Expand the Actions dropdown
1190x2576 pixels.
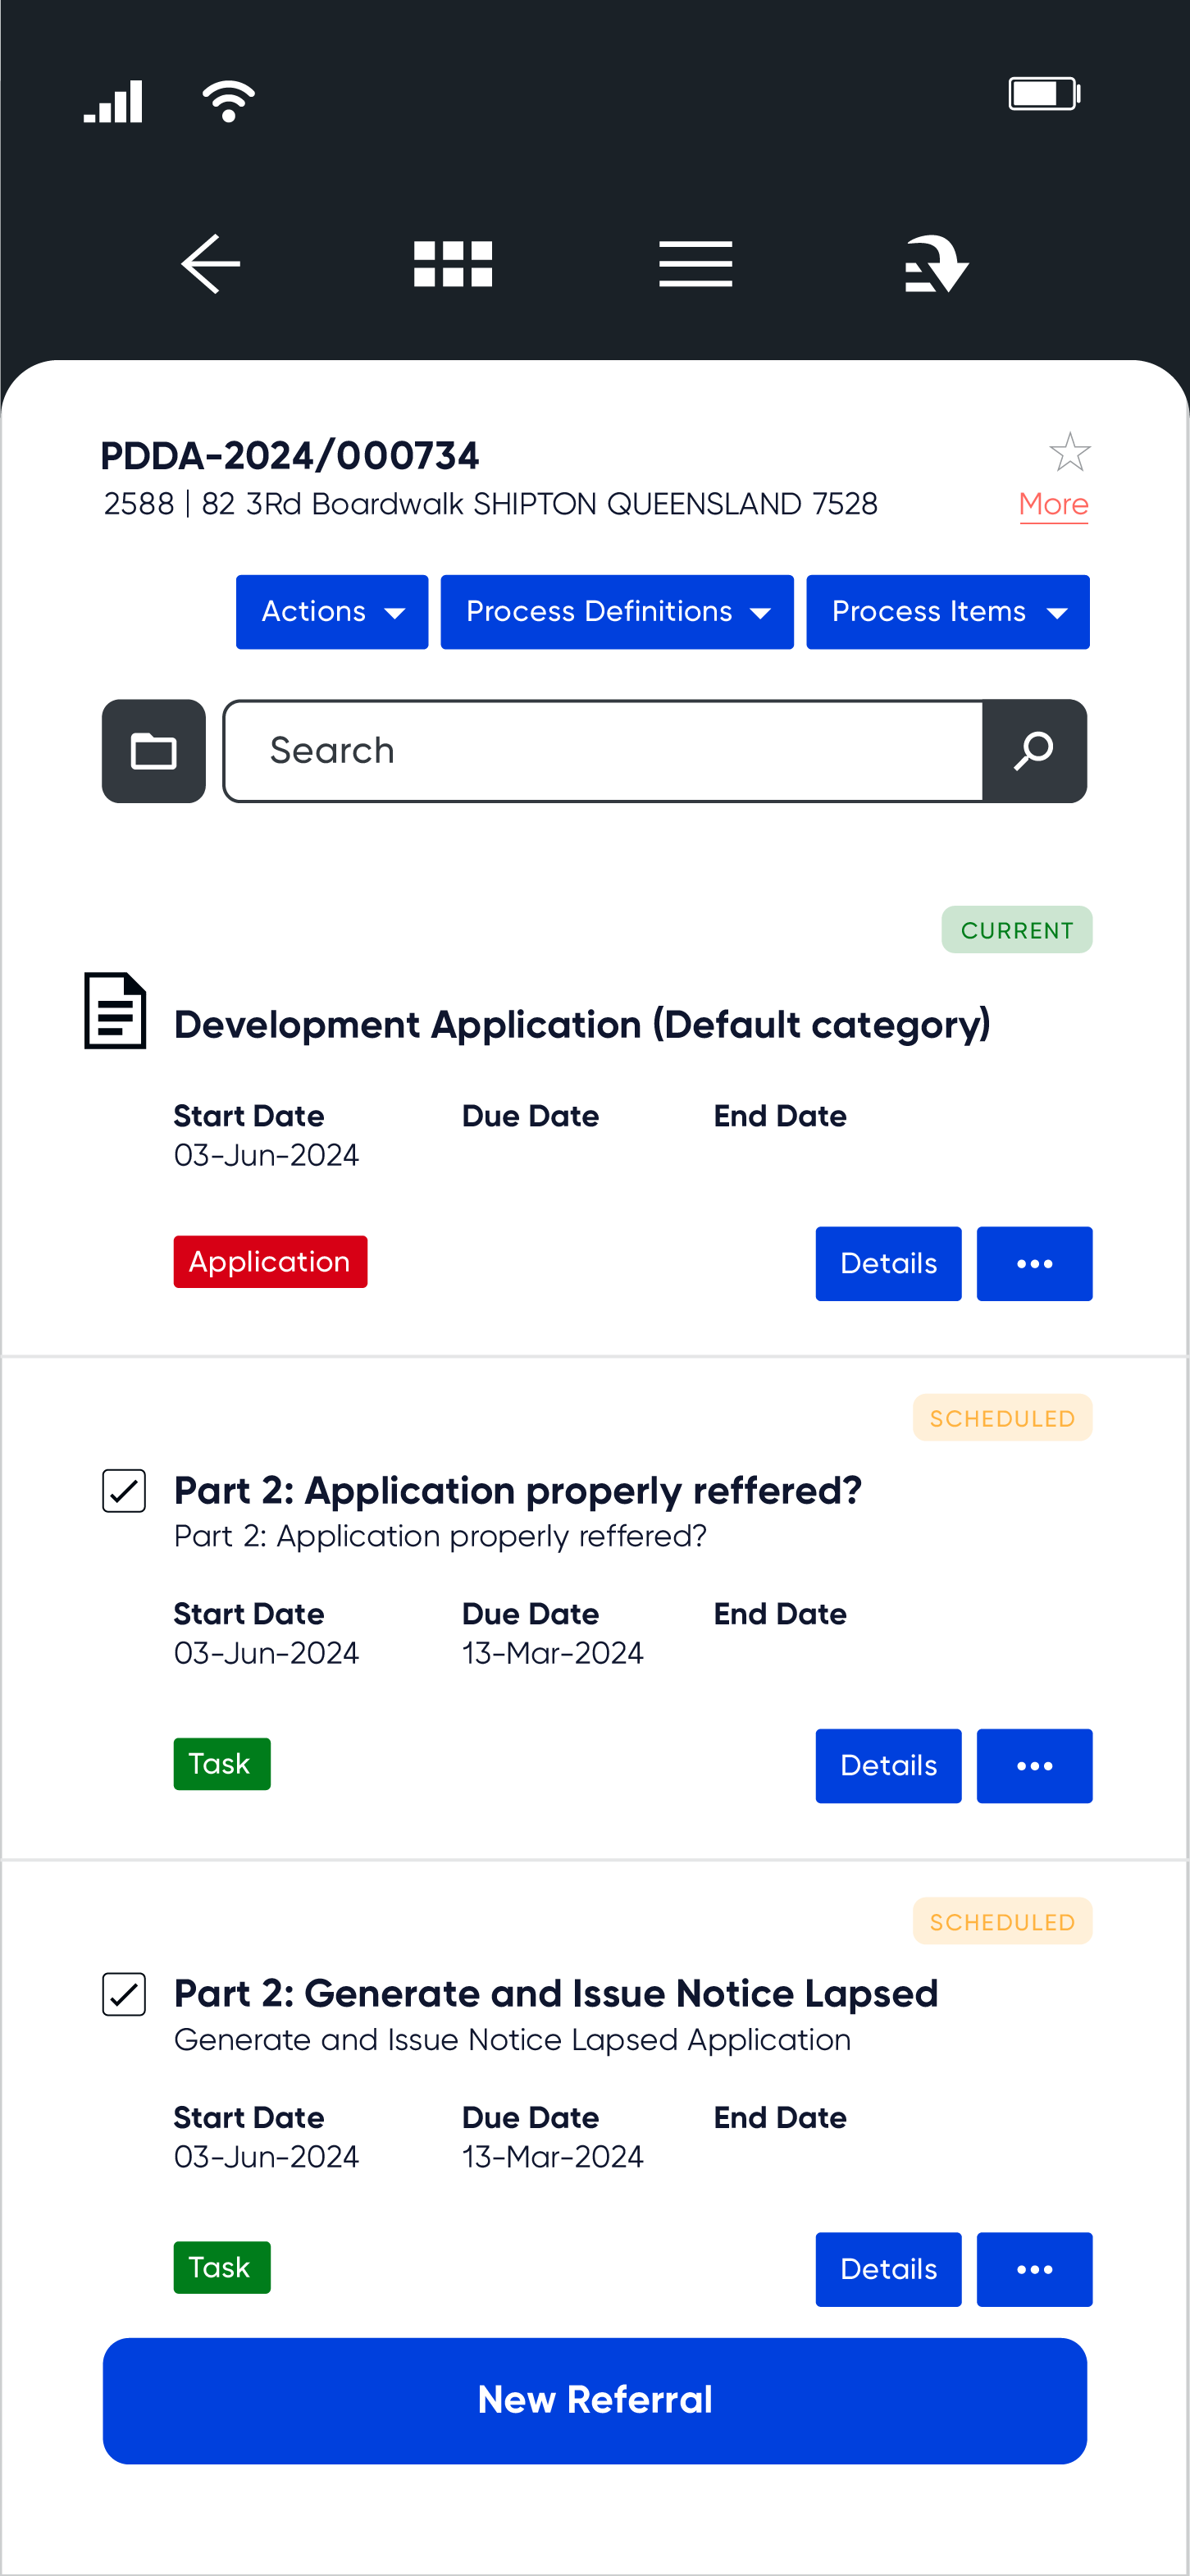coord(332,612)
